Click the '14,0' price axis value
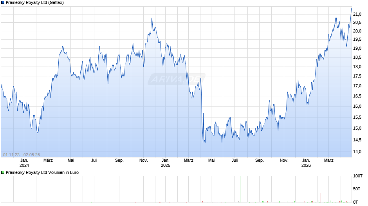The width and height of the screenshot is (368, 206). pos(357,152)
